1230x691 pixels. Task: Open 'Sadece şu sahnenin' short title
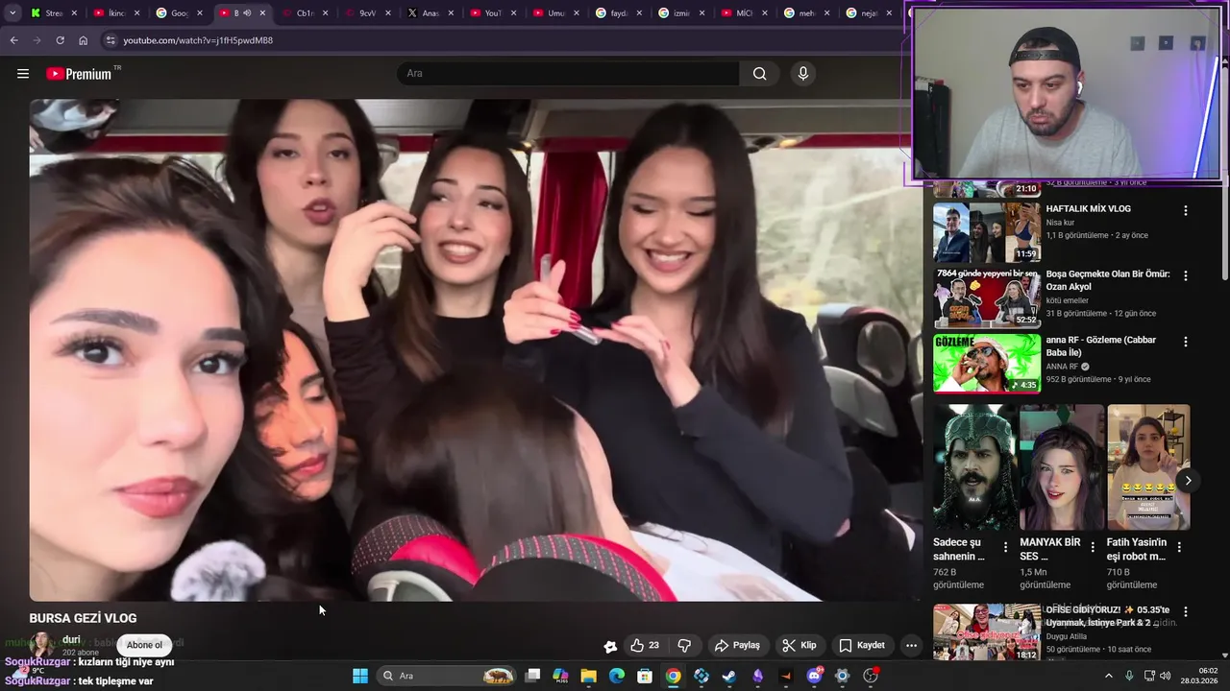click(959, 549)
